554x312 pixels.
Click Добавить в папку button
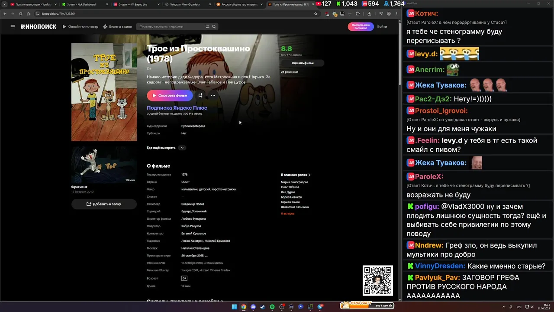[x=104, y=204]
